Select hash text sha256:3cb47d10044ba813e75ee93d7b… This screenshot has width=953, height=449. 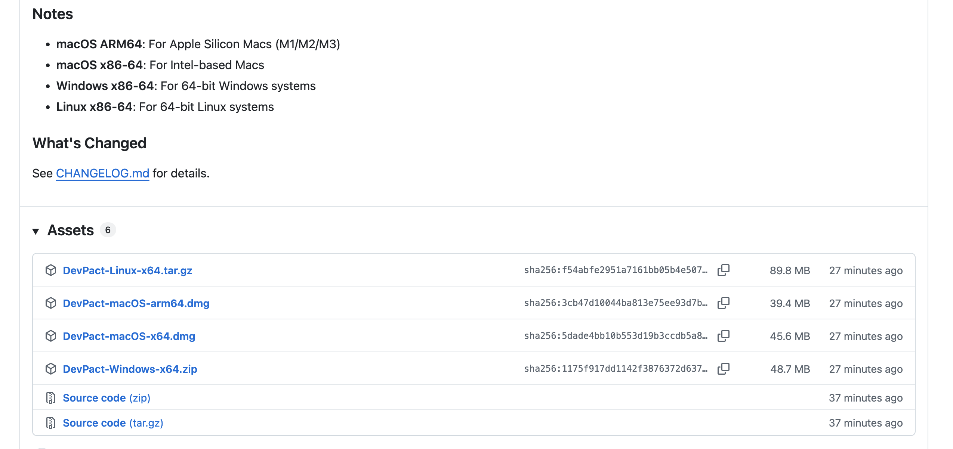click(x=616, y=303)
